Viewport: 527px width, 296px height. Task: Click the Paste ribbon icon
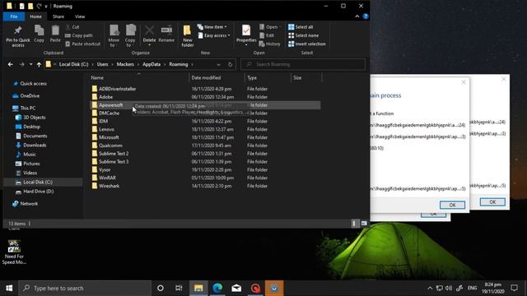(55, 34)
